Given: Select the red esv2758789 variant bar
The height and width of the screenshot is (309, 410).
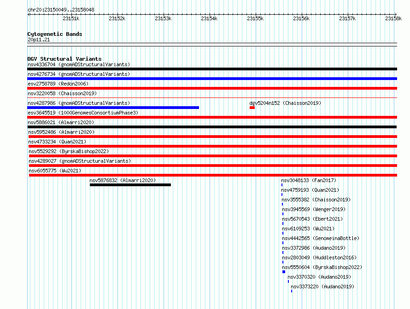Looking at the screenshot, I should point(212,88).
